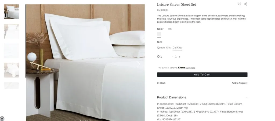The width and height of the screenshot is (275, 121).
Task: Select King size option
Action: click(169, 48)
